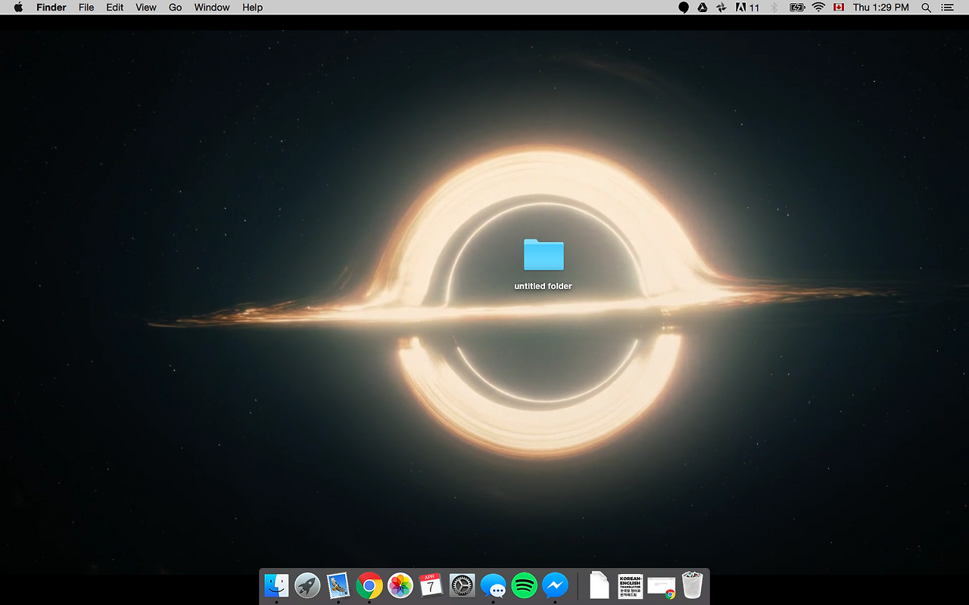Screen dimensions: 969x605
Task: Launch Facebook Messenger from the Dock
Action: tap(554, 585)
